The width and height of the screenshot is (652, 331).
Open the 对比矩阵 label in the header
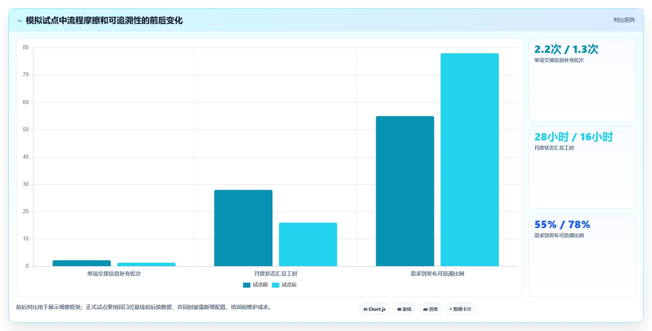tap(624, 20)
